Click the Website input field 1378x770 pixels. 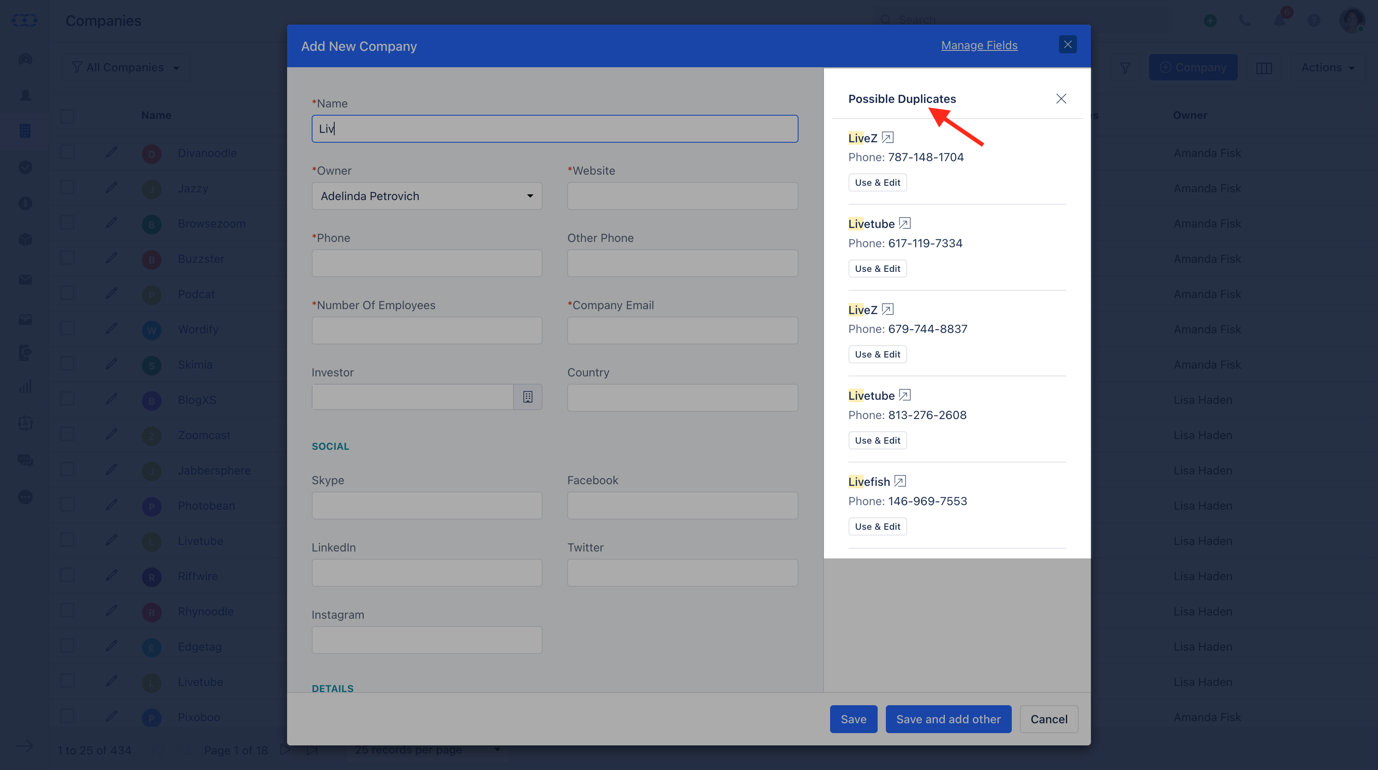pyautogui.click(x=682, y=196)
